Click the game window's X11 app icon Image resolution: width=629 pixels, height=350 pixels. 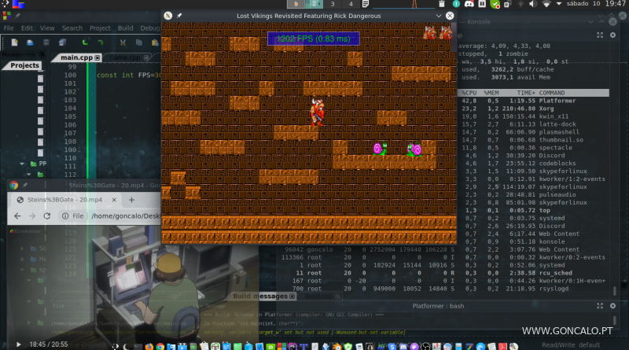[x=168, y=16]
